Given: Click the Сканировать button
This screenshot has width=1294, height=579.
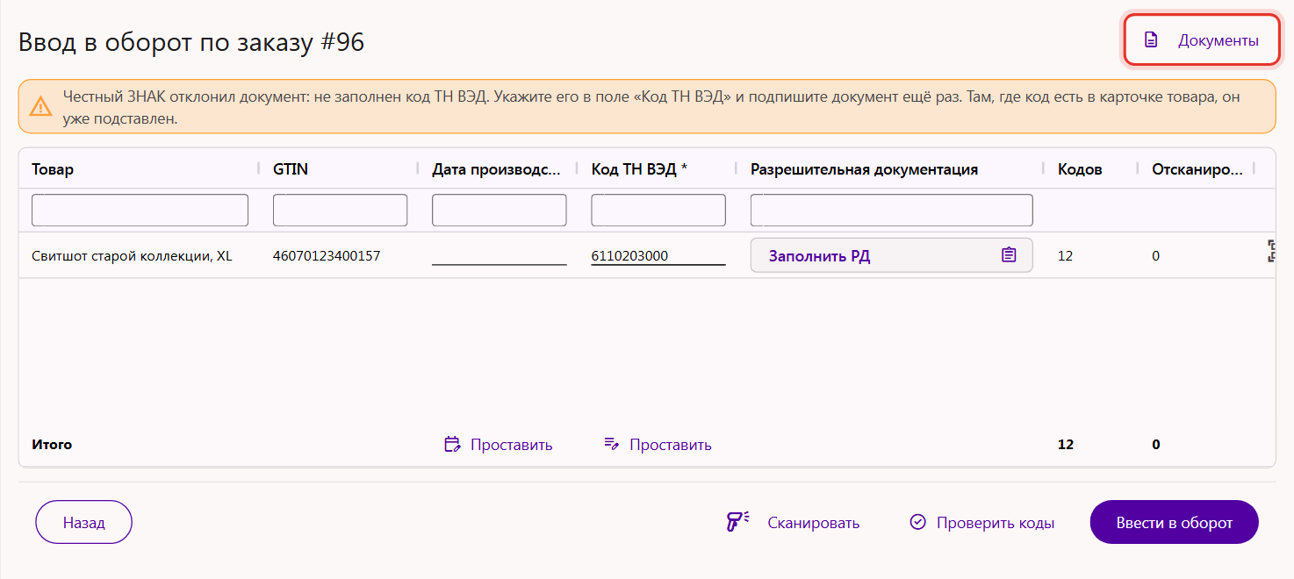Looking at the screenshot, I should click(793, 523).
